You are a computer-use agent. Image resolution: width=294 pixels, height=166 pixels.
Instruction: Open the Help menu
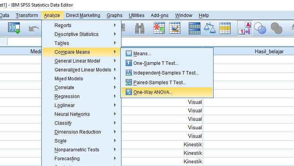click(203, 15)
